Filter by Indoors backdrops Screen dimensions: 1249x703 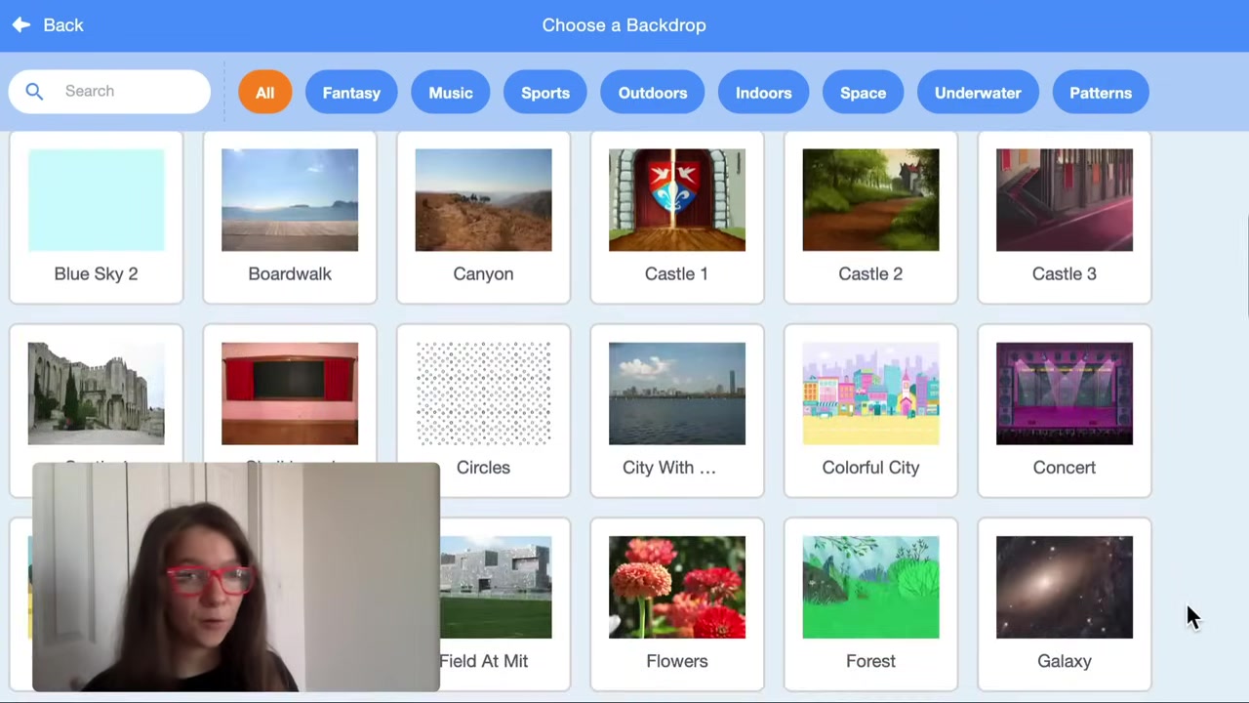coord(763,93)
